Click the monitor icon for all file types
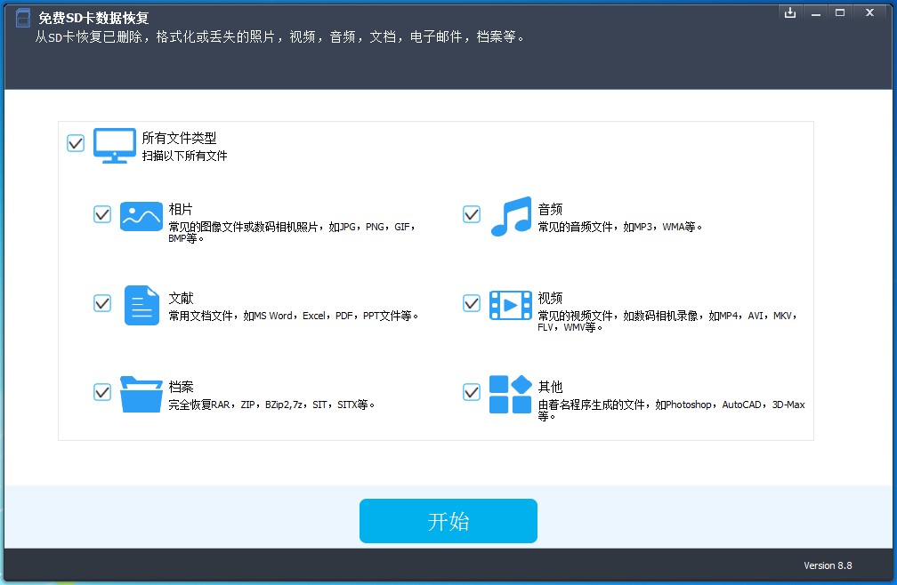897x585 pixels. (x=115, y=145)
